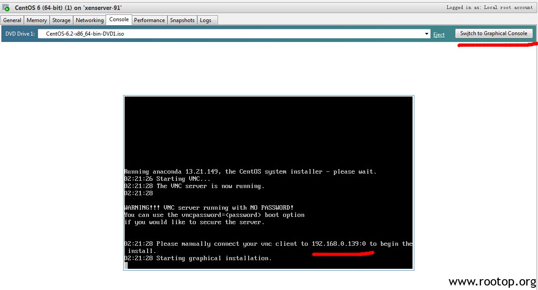Click inside the VM console screen
This screenshot has width=538, height=290.
tap(269, 183)
